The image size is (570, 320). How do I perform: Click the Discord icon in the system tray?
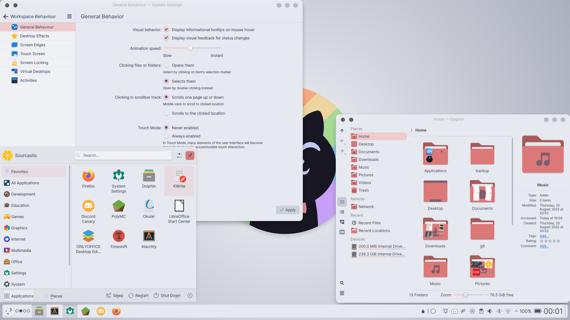(455, 311)
